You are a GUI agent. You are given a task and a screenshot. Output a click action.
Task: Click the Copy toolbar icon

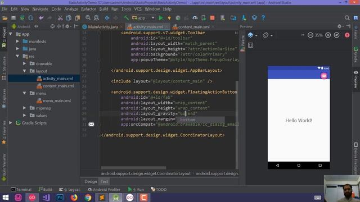69,18
